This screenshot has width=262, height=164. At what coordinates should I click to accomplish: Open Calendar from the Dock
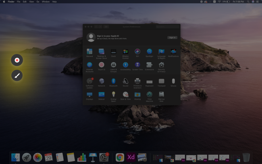[x=49, y=158]
